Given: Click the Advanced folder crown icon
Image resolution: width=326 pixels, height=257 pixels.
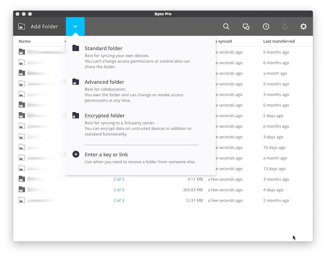Looking at the screenshot, I should pyautogui.click(x=75, y=82).
